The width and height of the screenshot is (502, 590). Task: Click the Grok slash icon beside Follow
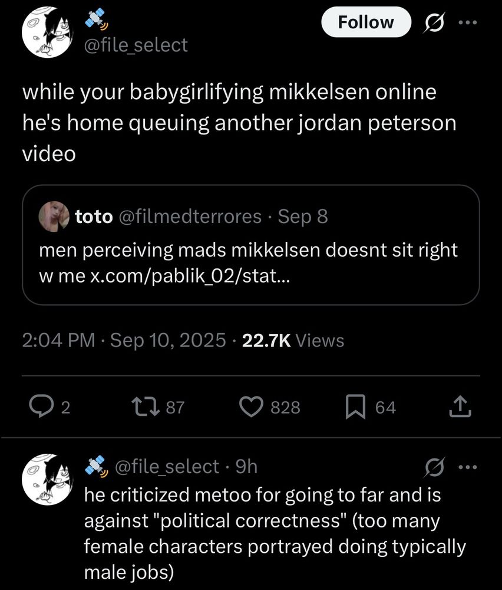pos(435,22)
